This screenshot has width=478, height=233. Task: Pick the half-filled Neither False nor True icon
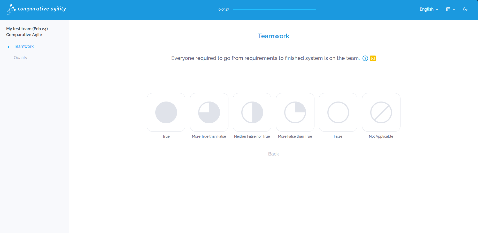(252, 112)
